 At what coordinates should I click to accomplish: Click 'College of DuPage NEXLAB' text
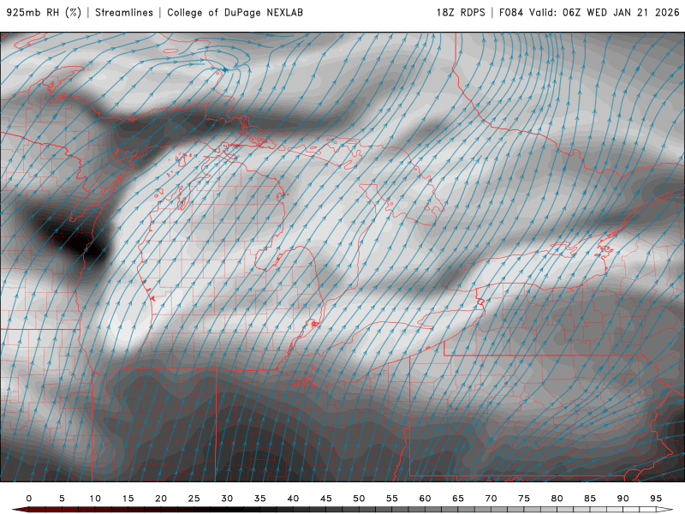[235, 13]
